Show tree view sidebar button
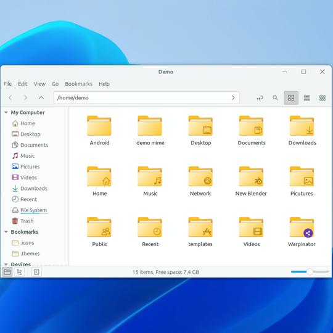 tap(19, 272)
